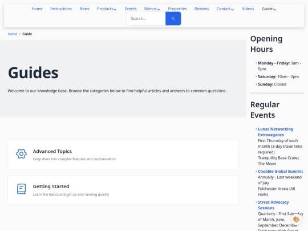Click the 'Saturday: 10am - 2pm' entry

(x=278, y=76)
